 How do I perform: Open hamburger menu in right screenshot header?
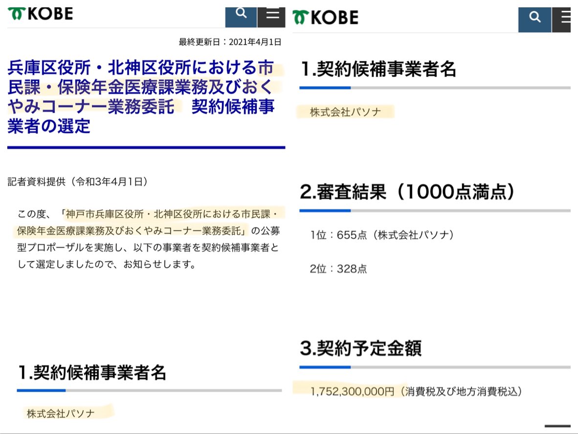point(561,20)
